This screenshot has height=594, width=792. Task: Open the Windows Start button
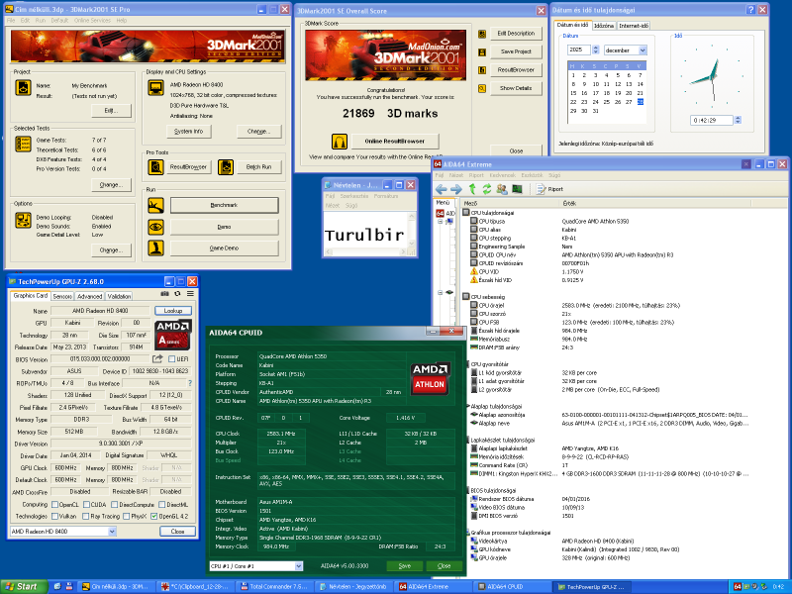(x=24, y=586)
